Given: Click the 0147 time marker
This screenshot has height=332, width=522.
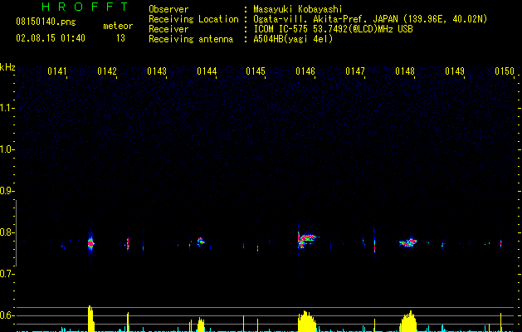Looking at the screenshot, I should [355, 71].
